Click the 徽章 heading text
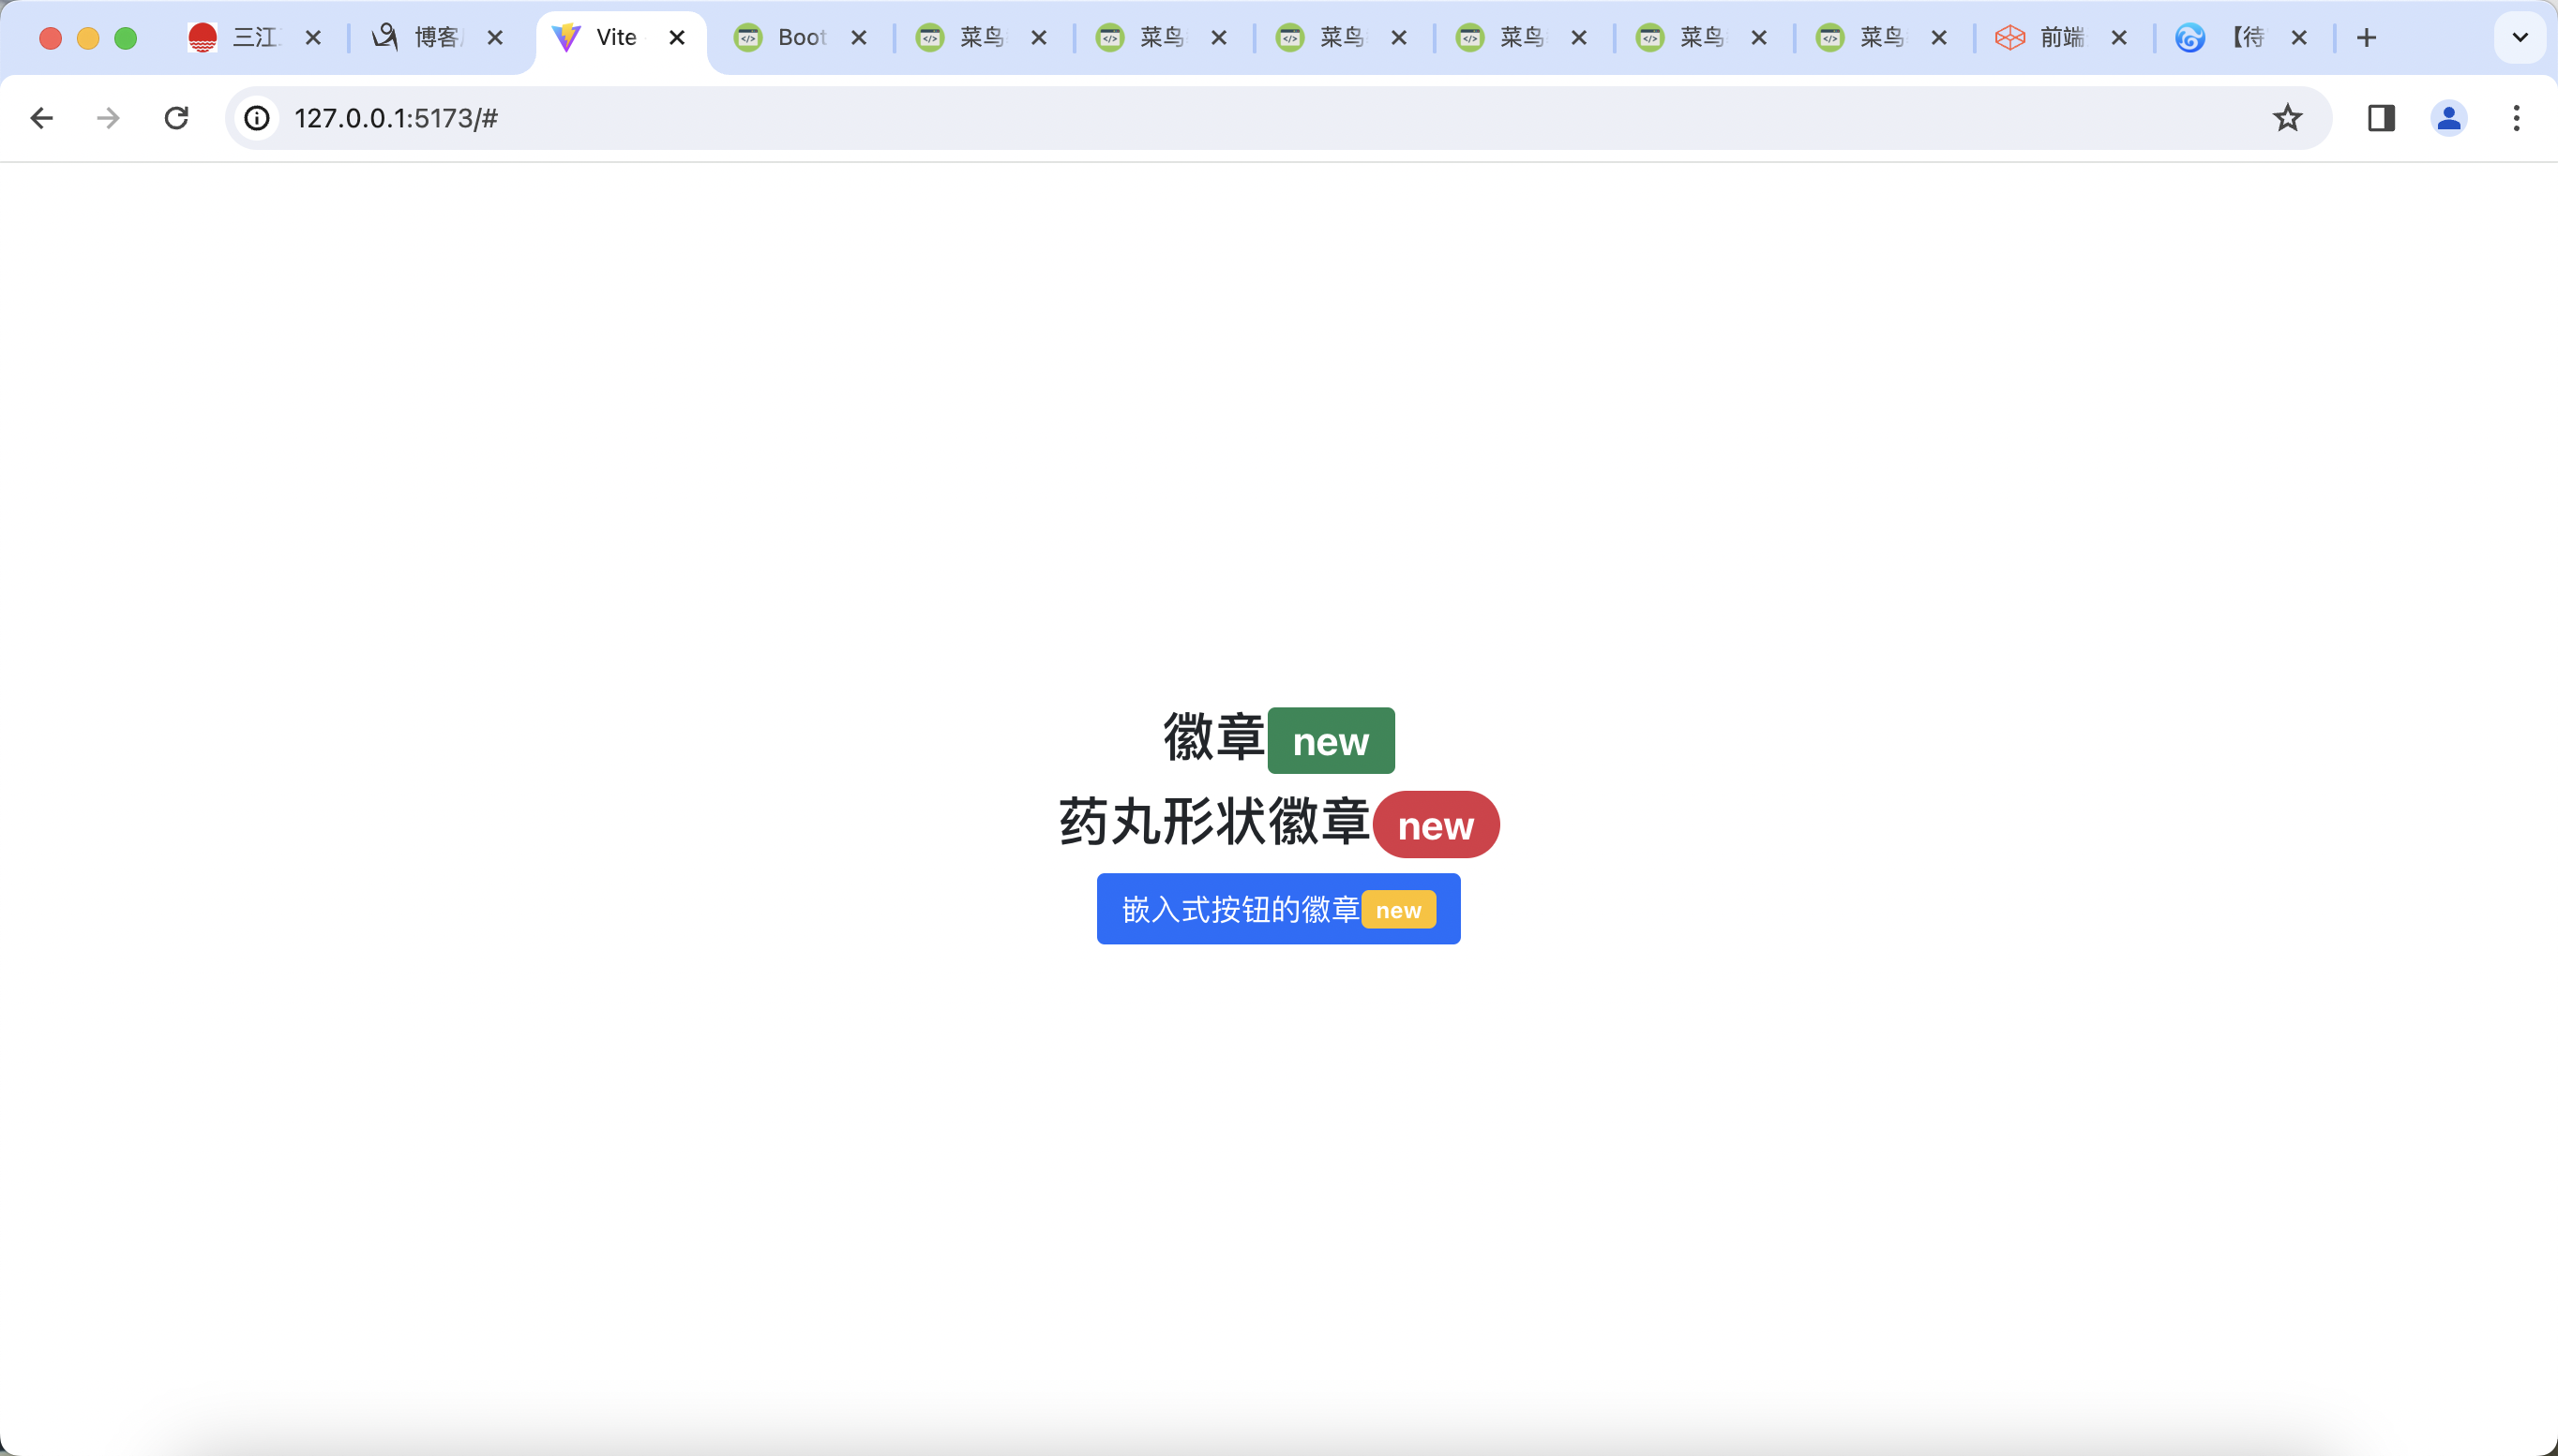Screen dimensions: 2558x1456 pos(1214,738)
